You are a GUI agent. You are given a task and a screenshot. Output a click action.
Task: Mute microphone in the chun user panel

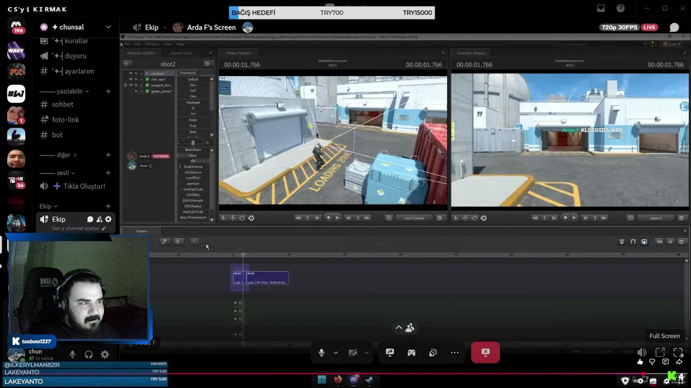coord(72,355)
